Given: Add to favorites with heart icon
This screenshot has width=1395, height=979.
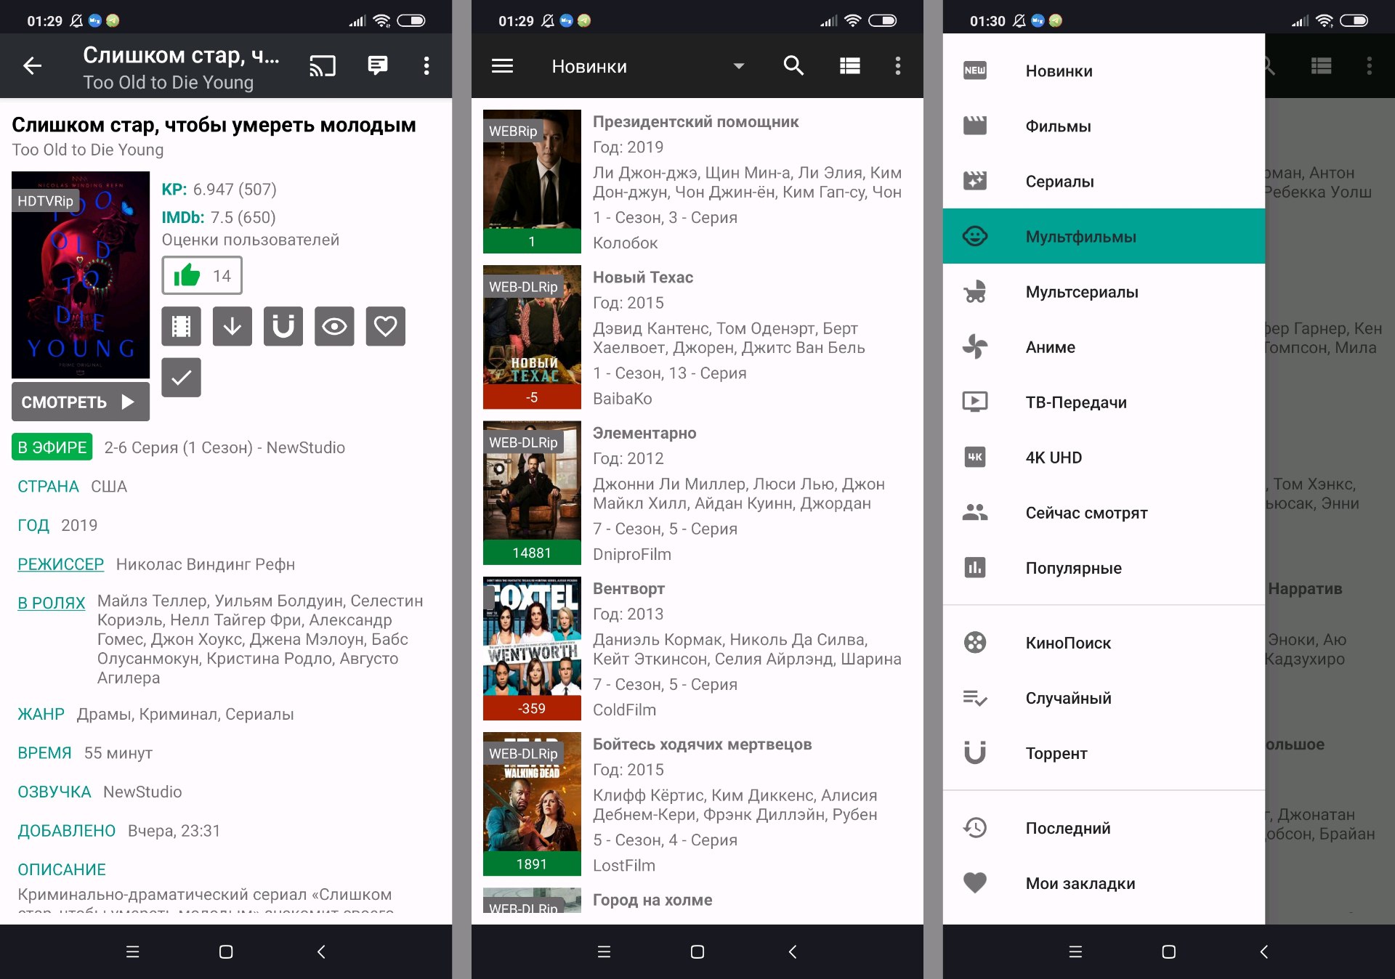Looking at the screenshot, I should 385,326.
